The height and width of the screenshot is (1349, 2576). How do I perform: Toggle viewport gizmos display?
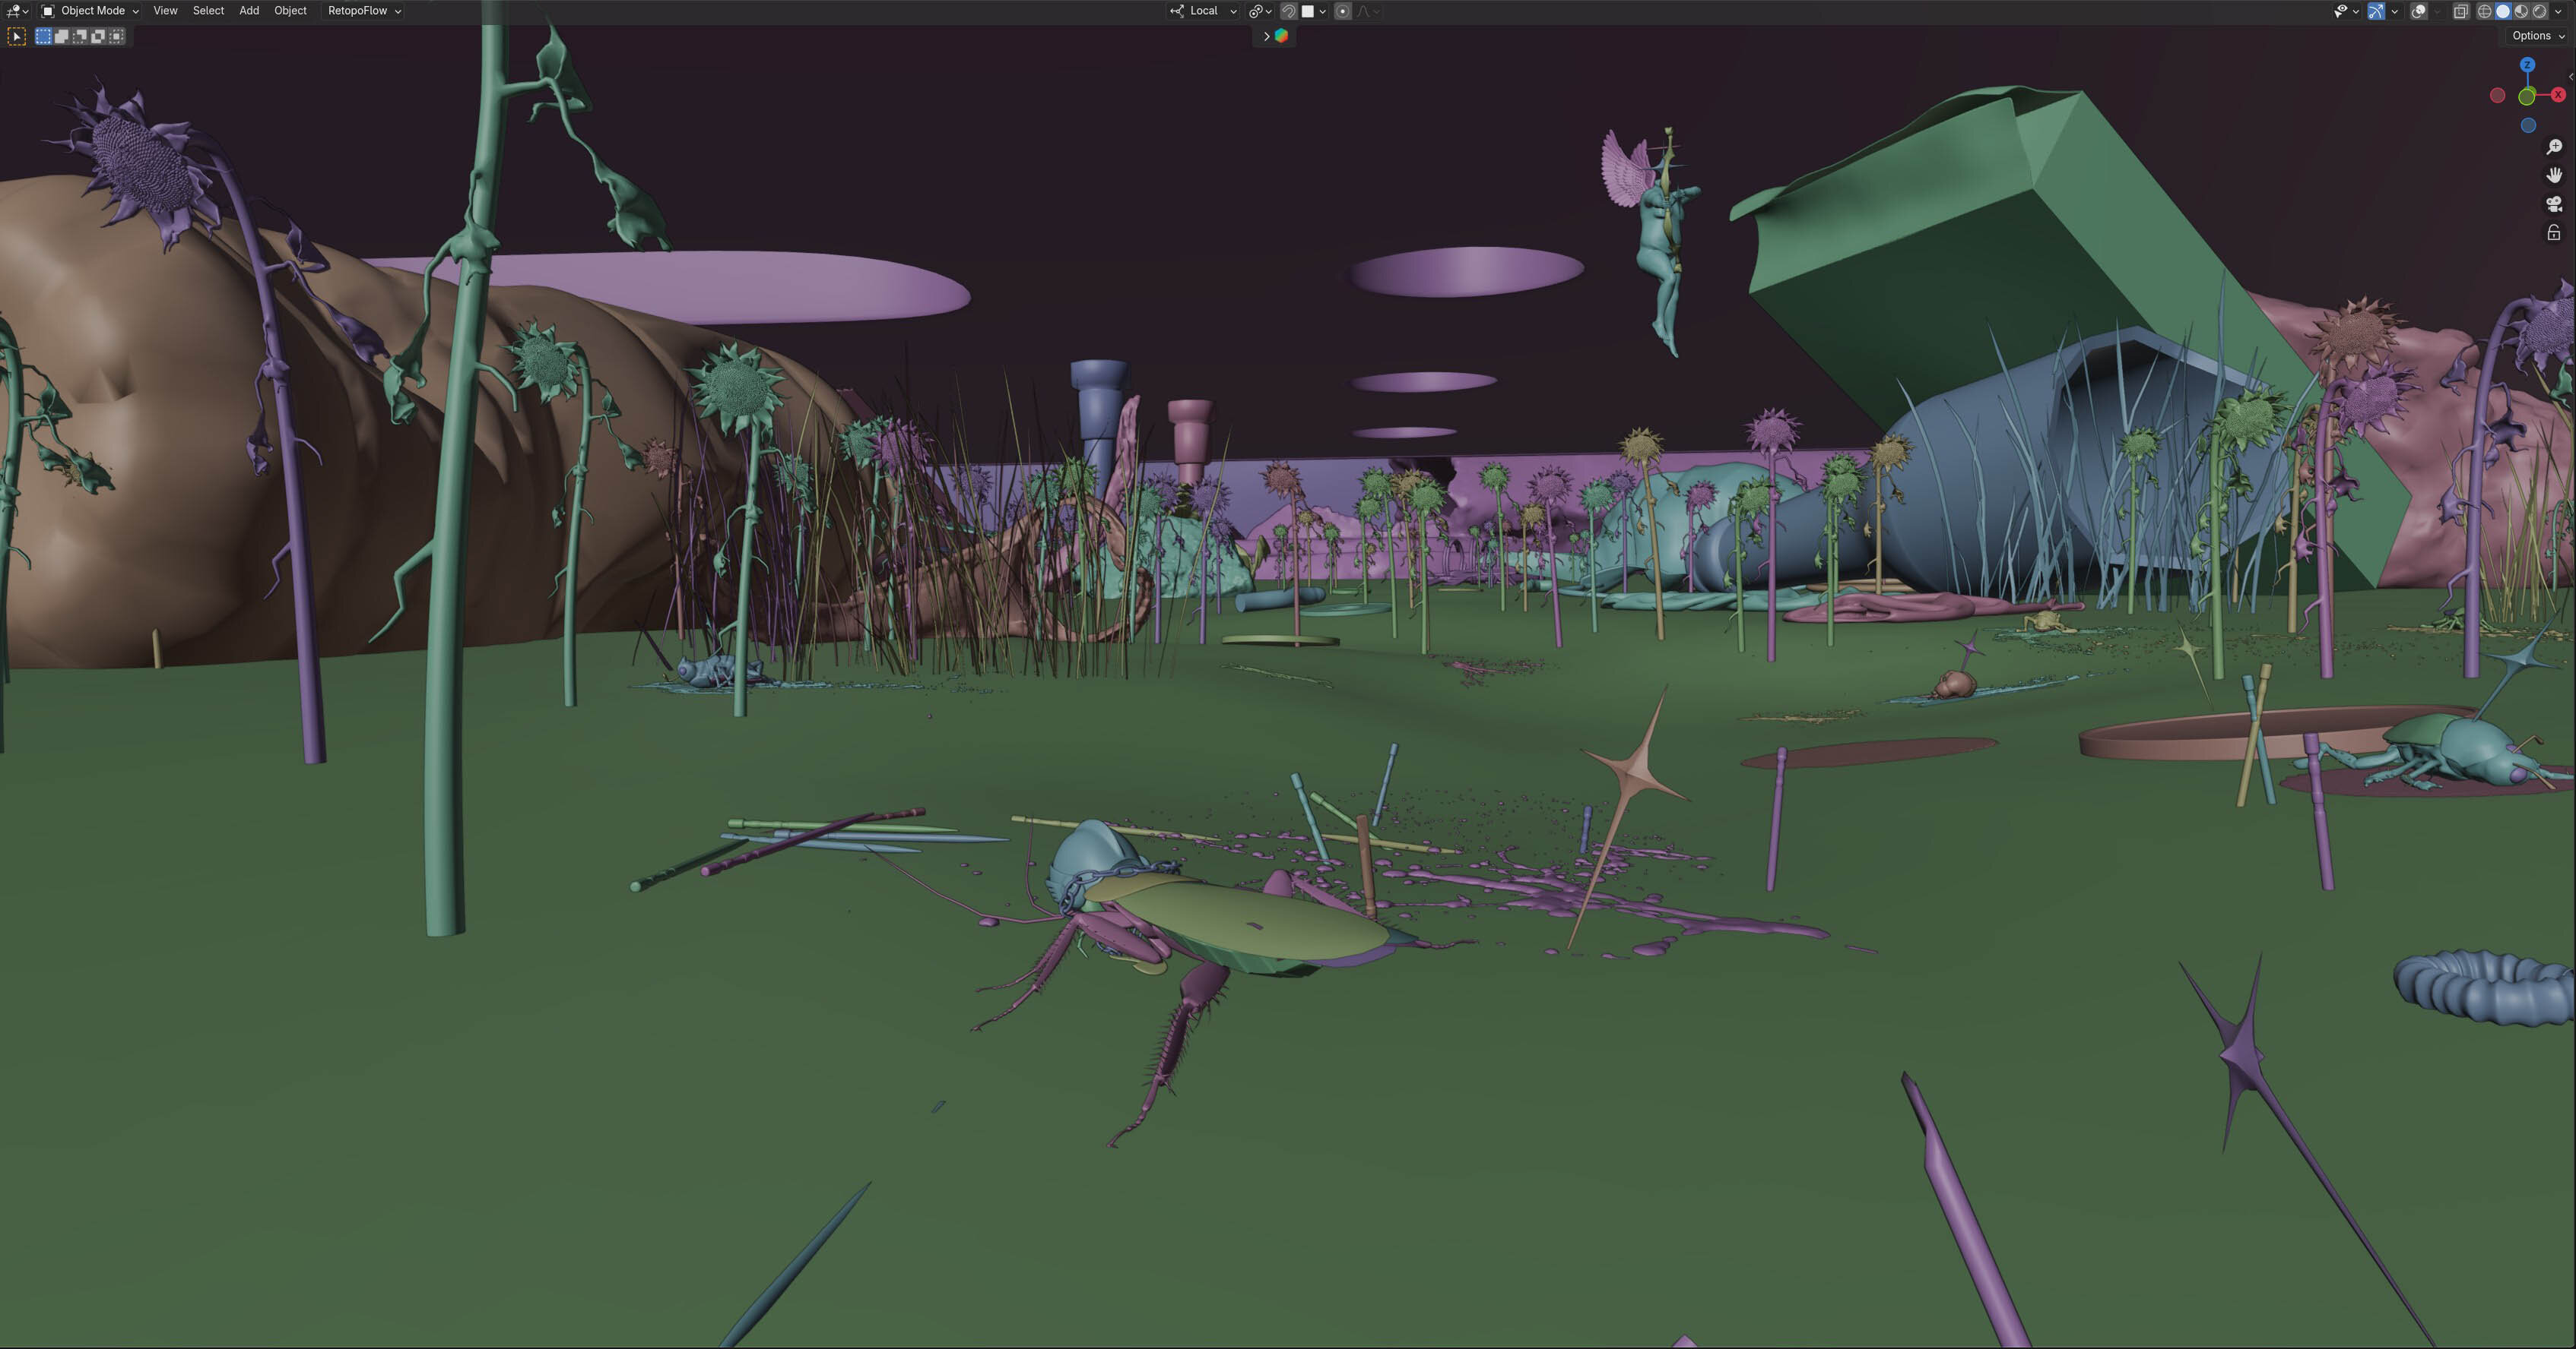click(2376, 11)
